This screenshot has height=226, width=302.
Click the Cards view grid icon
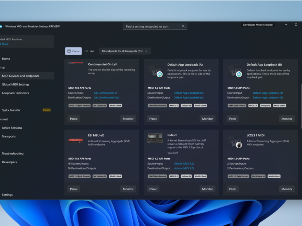69,51
